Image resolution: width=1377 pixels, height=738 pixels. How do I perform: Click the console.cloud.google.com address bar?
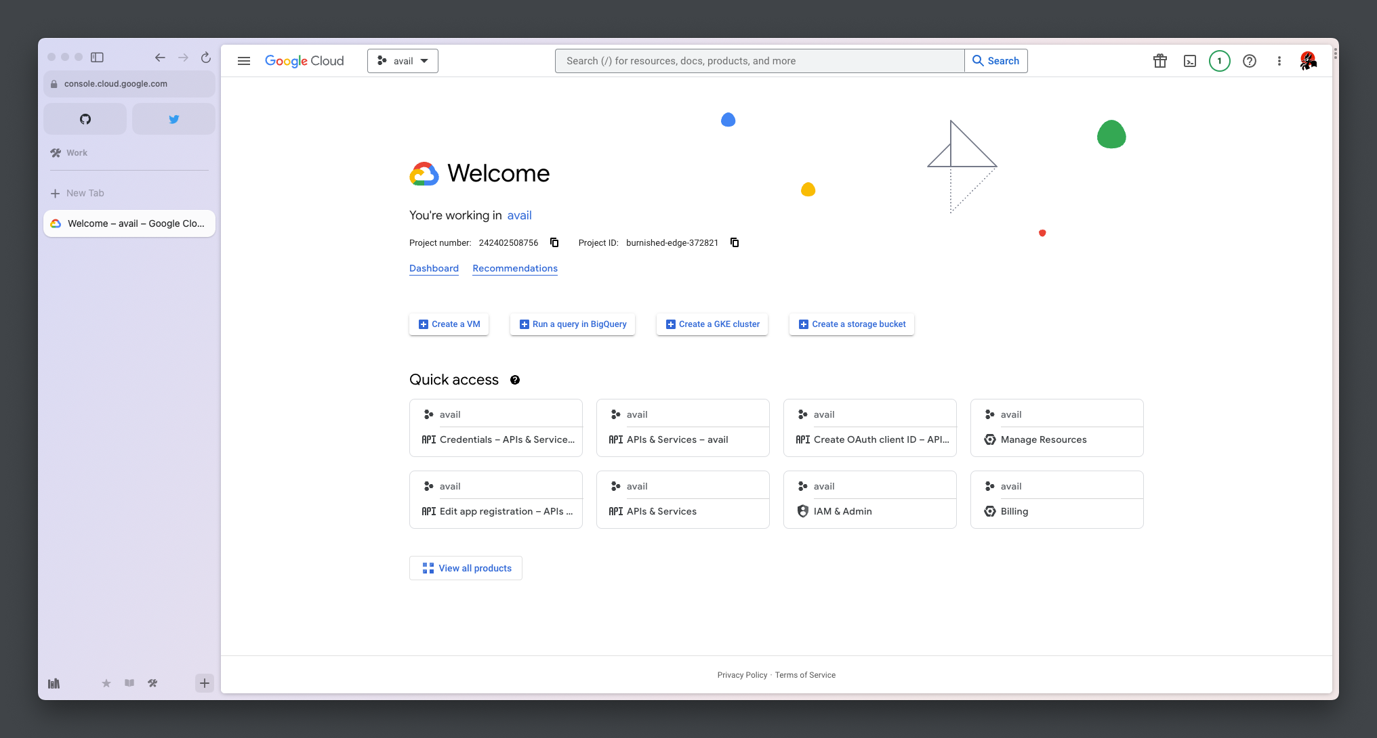click(x=129, y=84)
